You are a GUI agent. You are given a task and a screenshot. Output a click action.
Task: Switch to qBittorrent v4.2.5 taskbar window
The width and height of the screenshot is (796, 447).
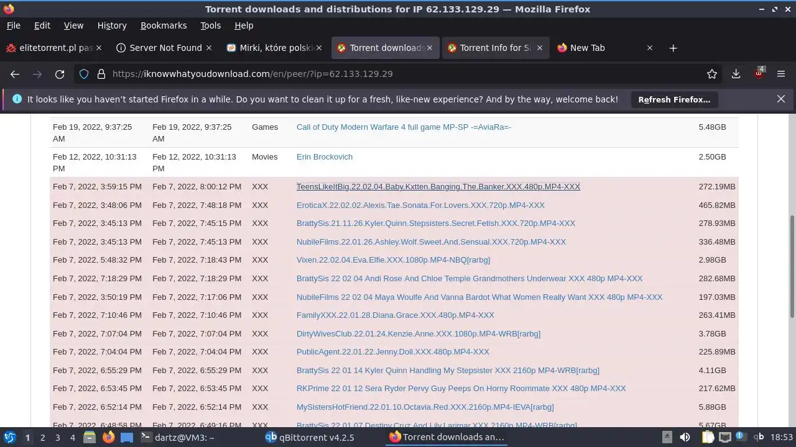coord(310,437)
